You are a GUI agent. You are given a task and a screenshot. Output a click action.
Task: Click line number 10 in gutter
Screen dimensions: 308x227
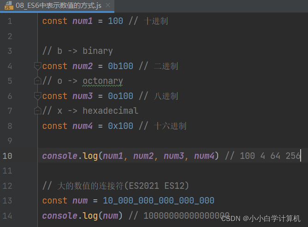[7, 156]
